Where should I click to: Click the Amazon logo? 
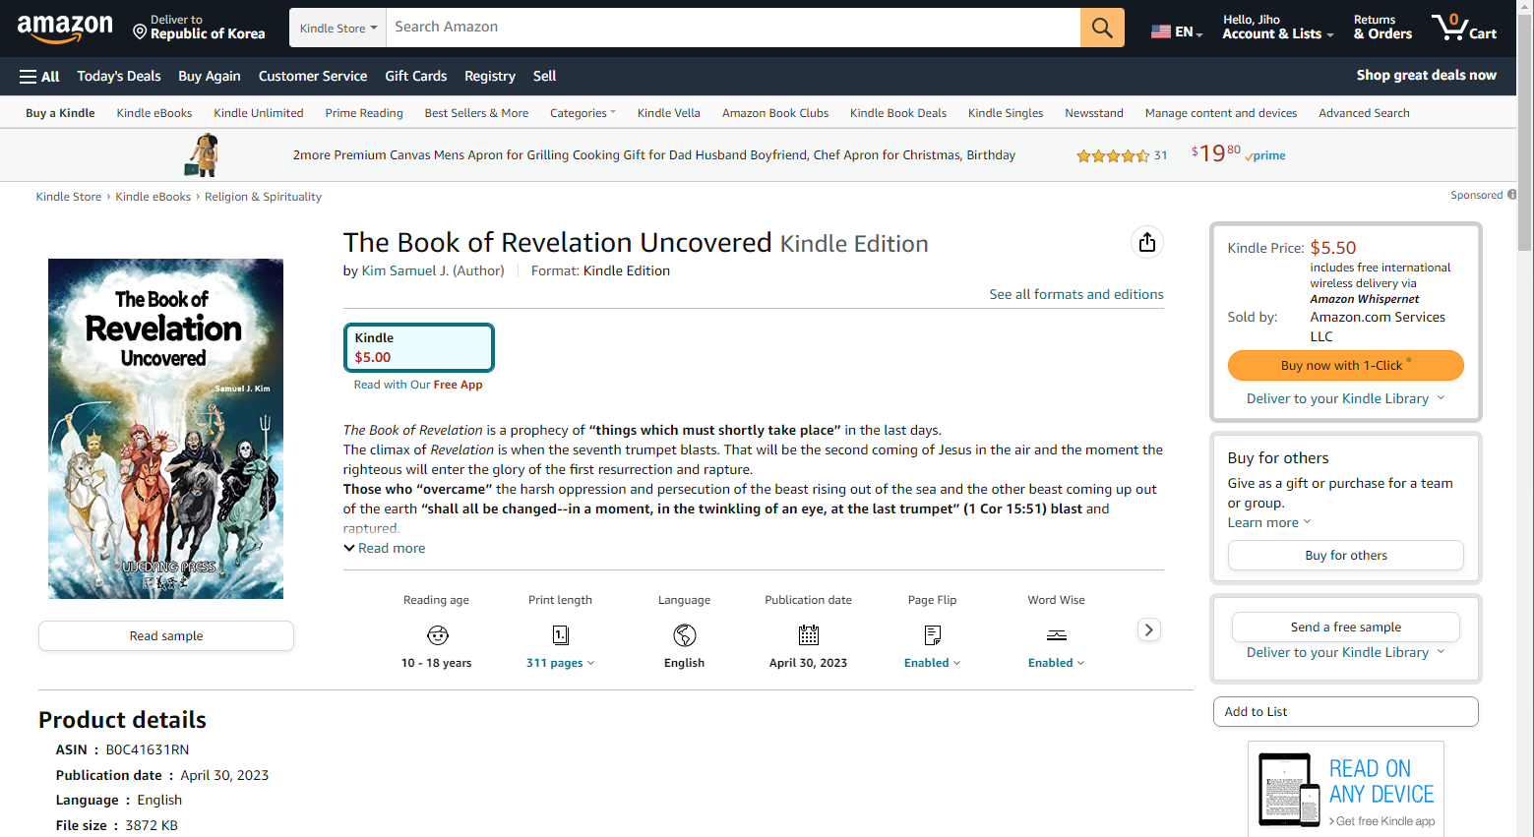click(x=65, y=28)
